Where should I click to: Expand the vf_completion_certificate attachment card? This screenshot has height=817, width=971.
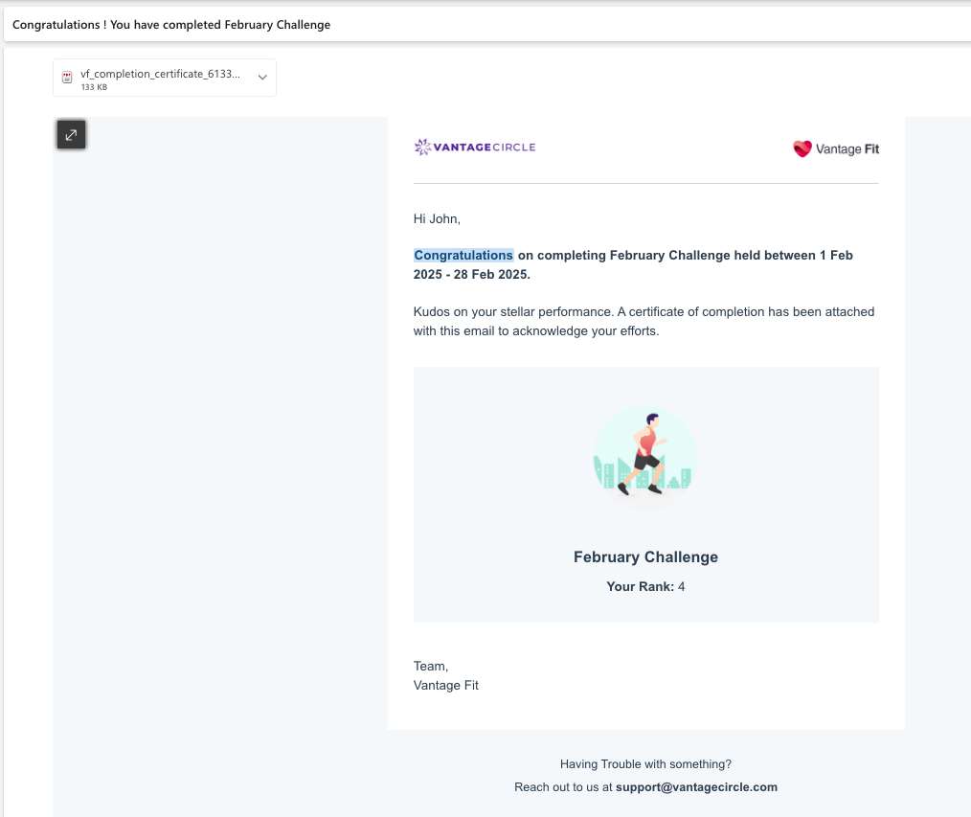(261, 77)
